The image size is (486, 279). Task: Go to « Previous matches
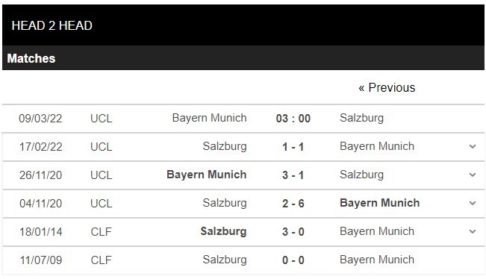pyautogui.click(x=387, y=87)
